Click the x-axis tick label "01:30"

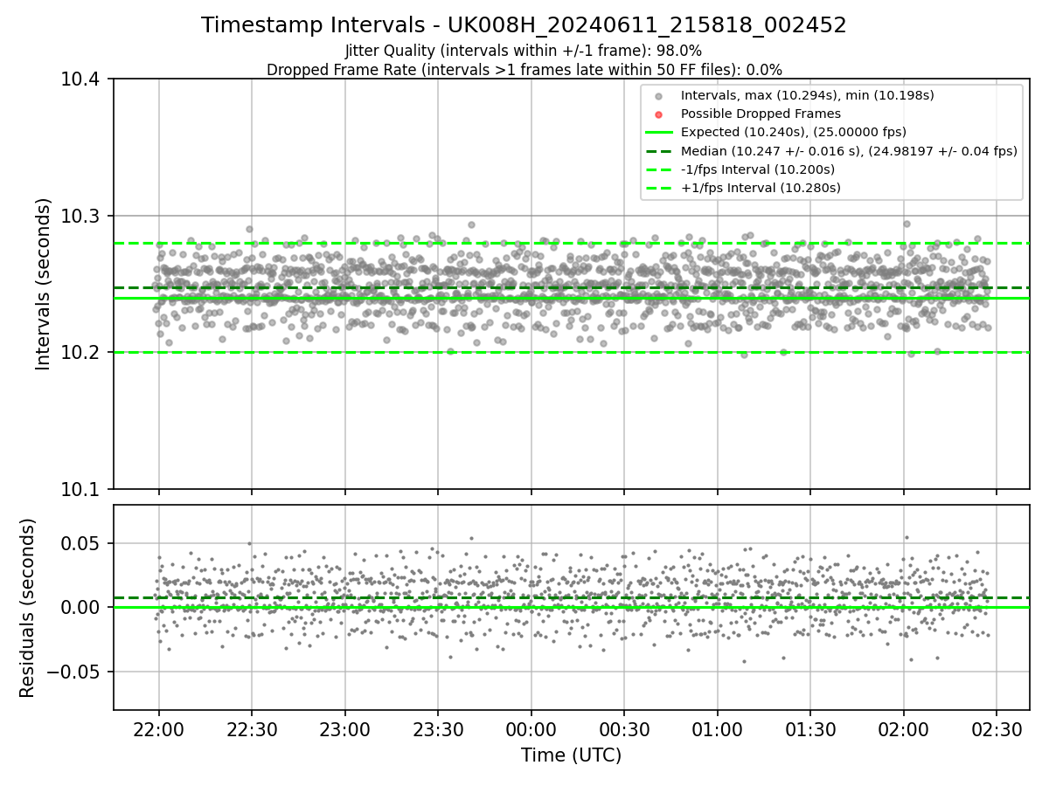pos(810,730)
